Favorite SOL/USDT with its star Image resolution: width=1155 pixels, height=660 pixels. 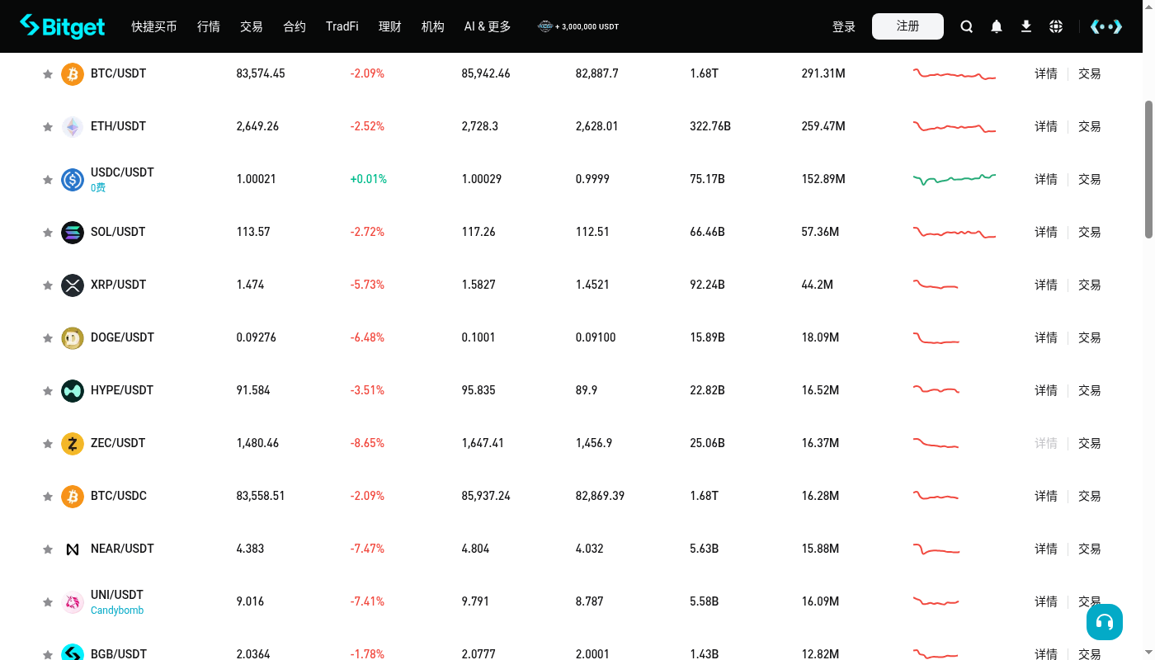click(48, 233)
